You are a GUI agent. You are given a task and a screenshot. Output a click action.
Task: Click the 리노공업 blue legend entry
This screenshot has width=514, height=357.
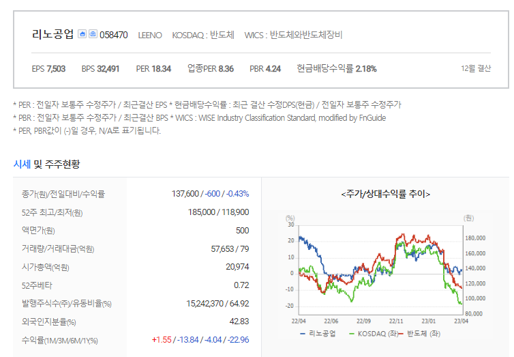[x=318, y=334]
